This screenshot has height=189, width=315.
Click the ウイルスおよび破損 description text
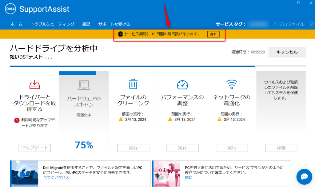pyautogui.click(x=281, y=90)
